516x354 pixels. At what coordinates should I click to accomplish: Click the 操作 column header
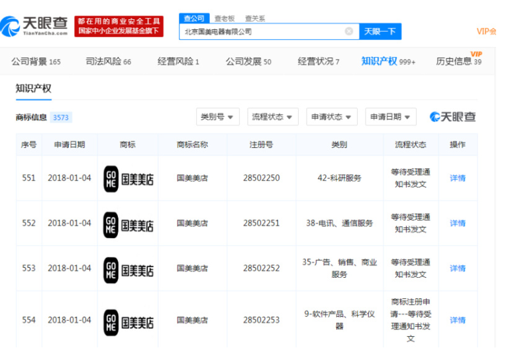coord(458,145)
